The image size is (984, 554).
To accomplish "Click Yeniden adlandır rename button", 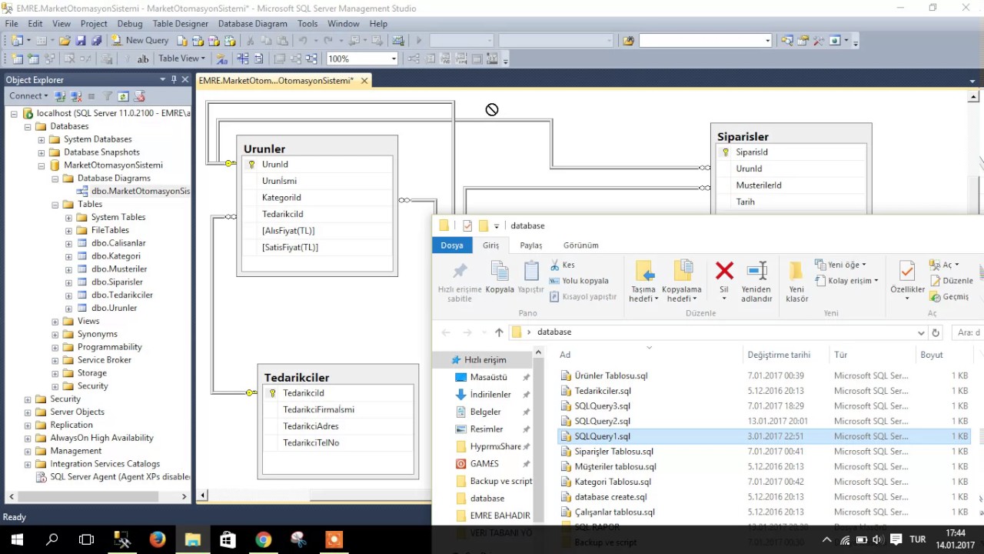I will point(756,281).
